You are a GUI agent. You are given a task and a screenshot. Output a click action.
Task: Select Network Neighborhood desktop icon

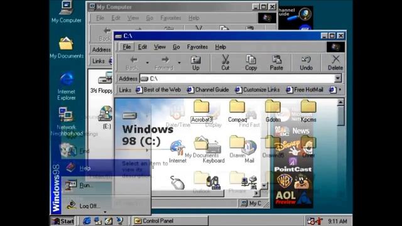(x=67, y=121)
